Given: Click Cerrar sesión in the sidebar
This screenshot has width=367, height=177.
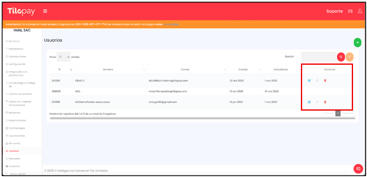Looking at the screenshot, I should [x=17, y=174].
